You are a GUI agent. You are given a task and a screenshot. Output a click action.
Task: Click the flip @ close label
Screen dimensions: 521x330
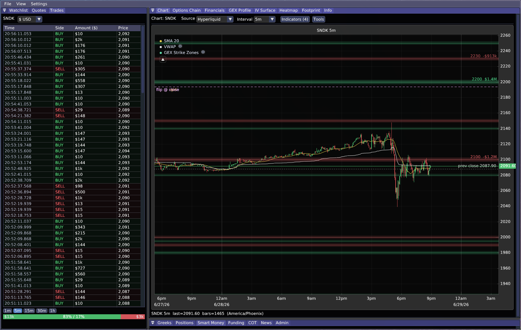tap(167, 89)
